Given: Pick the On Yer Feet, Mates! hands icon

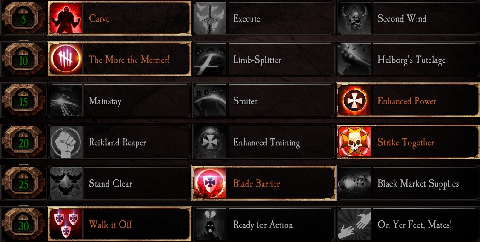Looking at the screenshot, I should (354, 224).
